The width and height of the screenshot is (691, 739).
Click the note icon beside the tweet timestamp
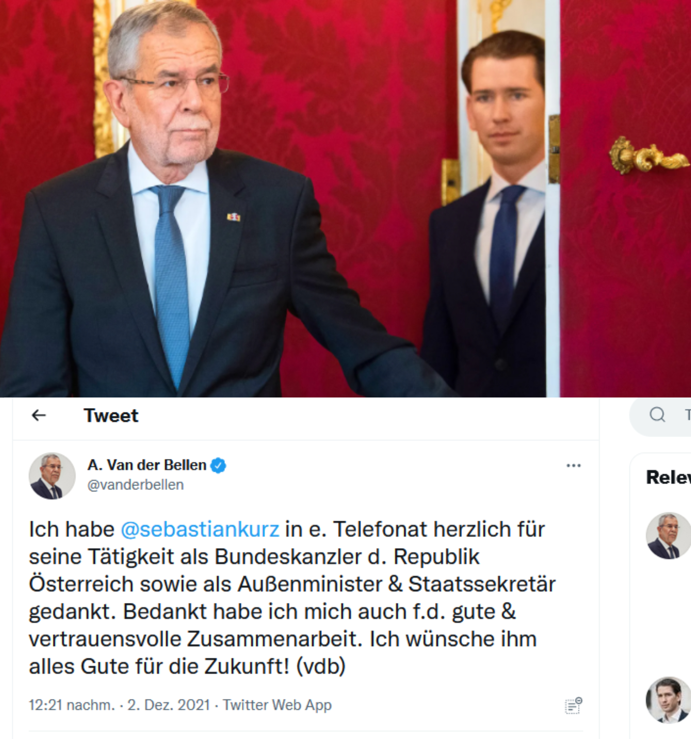click(x=574, y=705)
